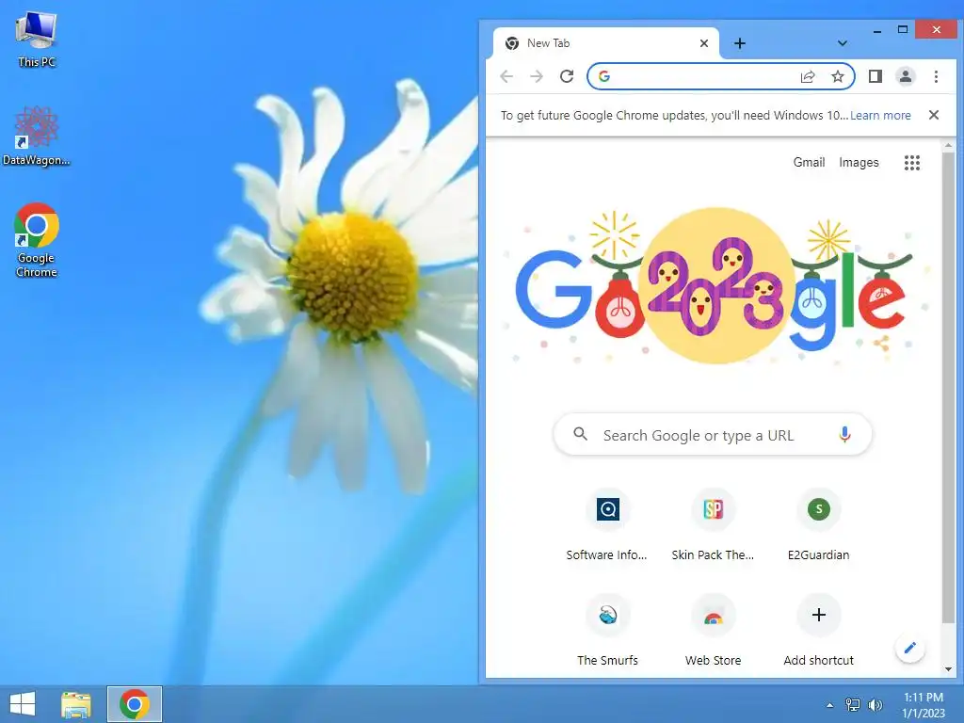Open Software Info shortcut
This screenshot has height=723, width=964.
(x=607, y=523)
